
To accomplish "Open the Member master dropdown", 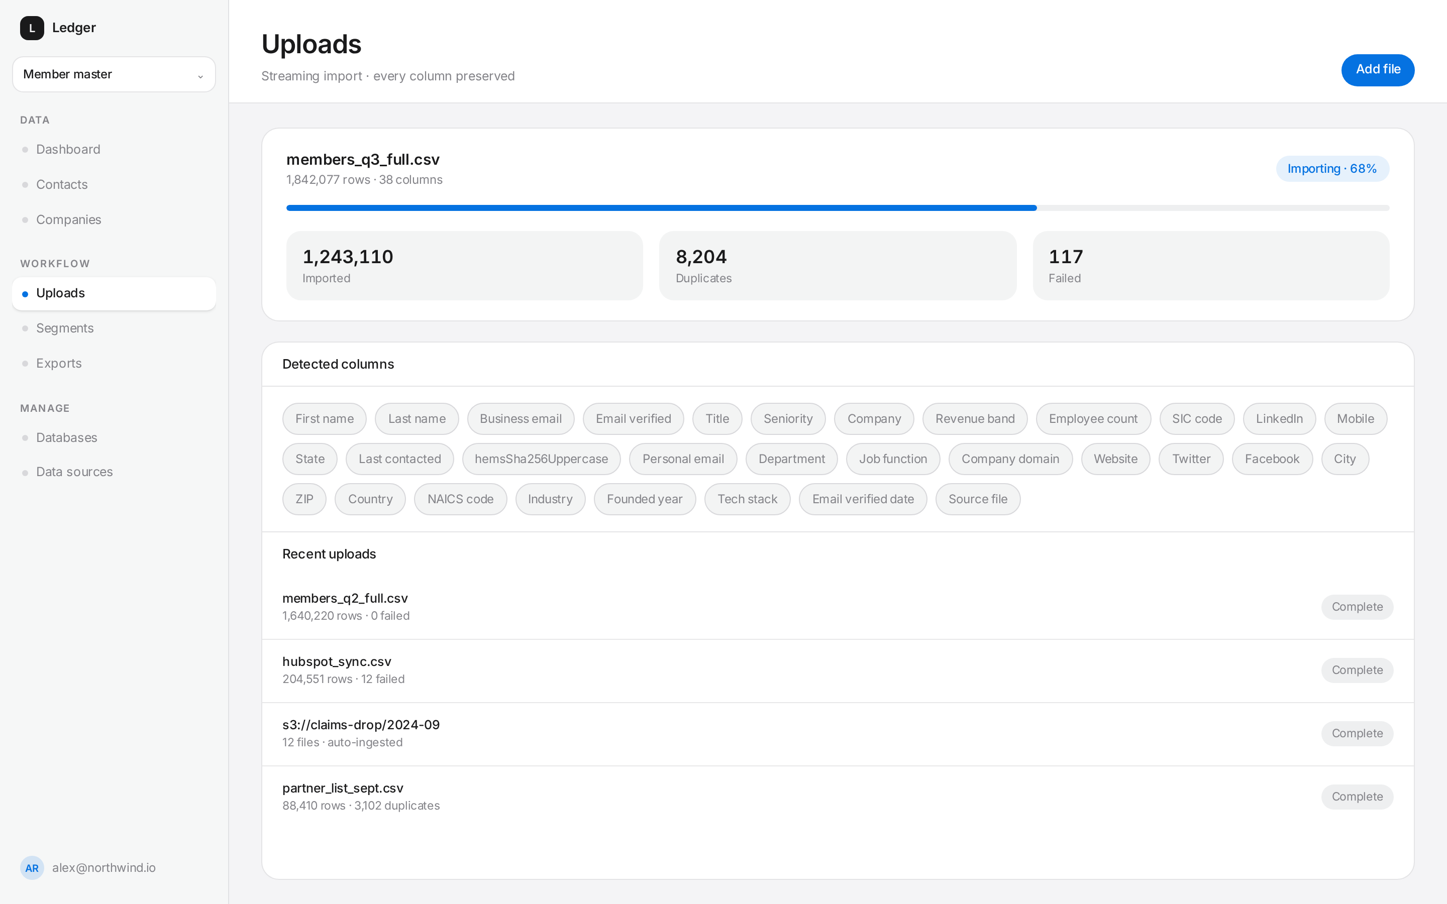I will point(114,74).
